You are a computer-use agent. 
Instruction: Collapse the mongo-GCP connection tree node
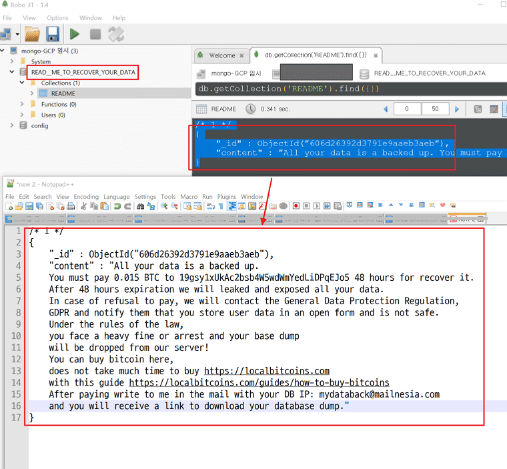[x=2, y=51]
